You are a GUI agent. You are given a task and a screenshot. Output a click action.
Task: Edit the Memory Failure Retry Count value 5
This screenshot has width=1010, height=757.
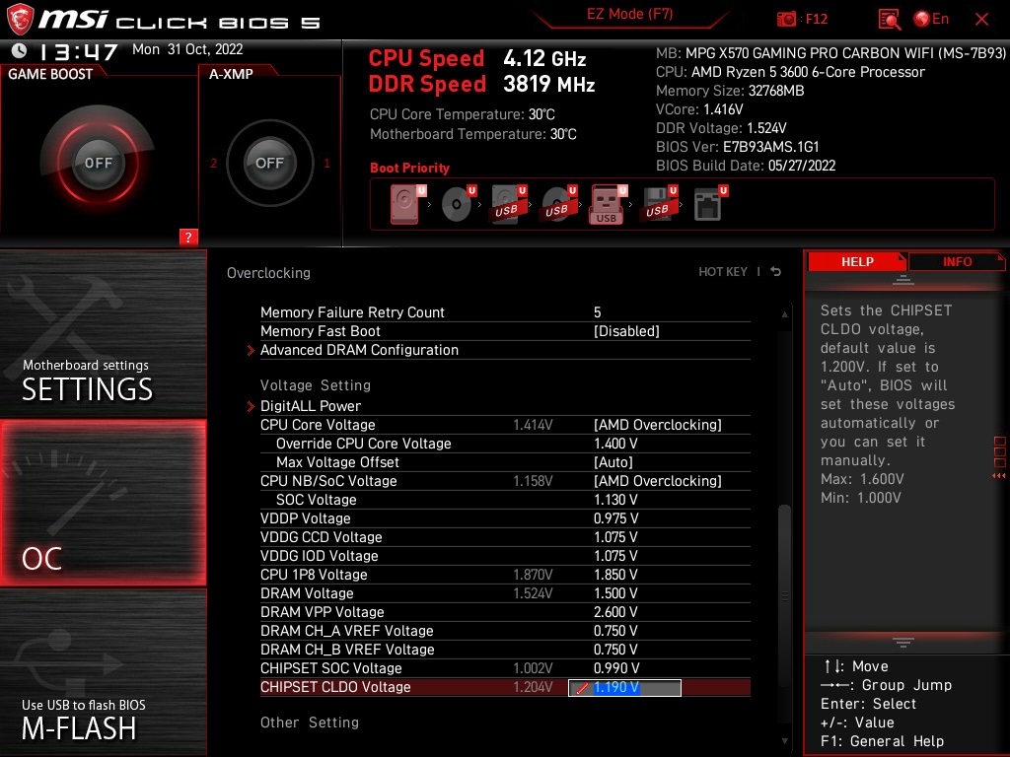[597, 312]
